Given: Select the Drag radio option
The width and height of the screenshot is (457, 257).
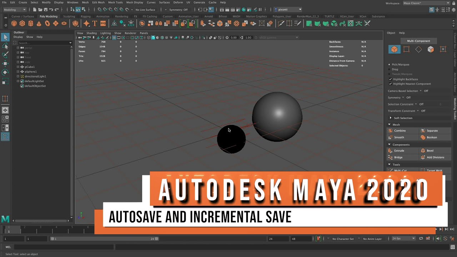Looking at the screenshot, I should pyautogui.click(x=390, y=69).
